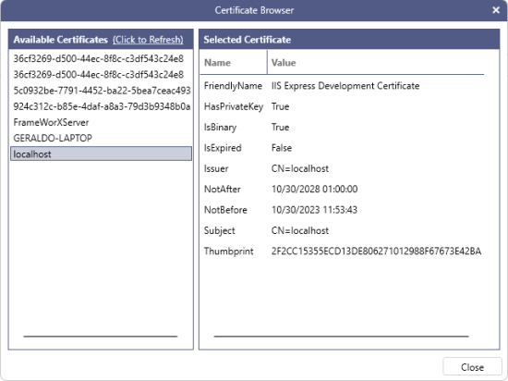Select the HasPrivateKey property row
The width and height of the screenshot is (508, 381).
click(342, 106)
